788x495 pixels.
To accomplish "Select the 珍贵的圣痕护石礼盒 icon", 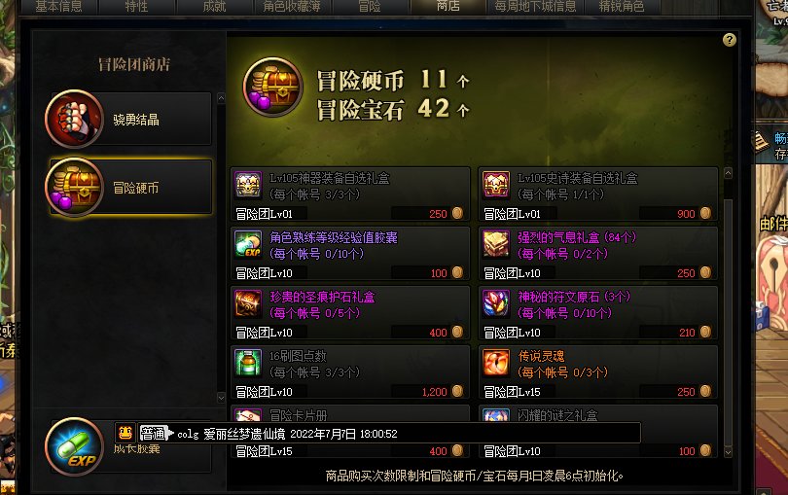I will (x=248, y=303).
